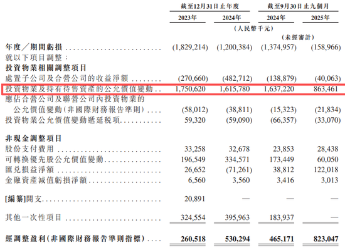345x250 pixels.
Task: Click the (人民幣千元) unit label
Action: 253,28
